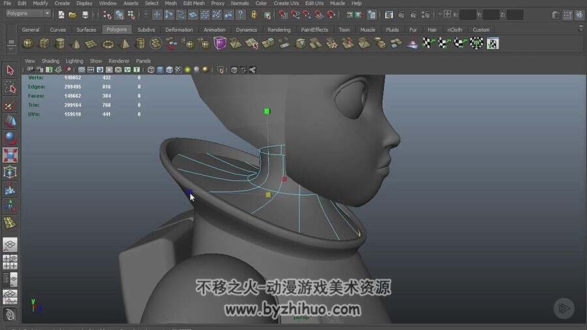Toggle use all lights yellow sphere

click(x=188, y=70)
